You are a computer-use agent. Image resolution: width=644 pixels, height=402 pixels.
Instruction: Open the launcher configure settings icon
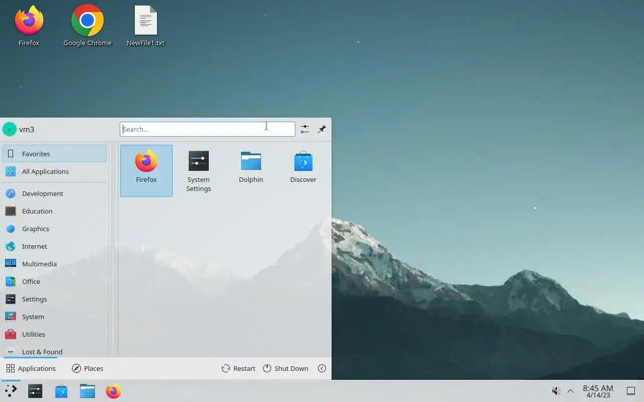pos(305,129)
